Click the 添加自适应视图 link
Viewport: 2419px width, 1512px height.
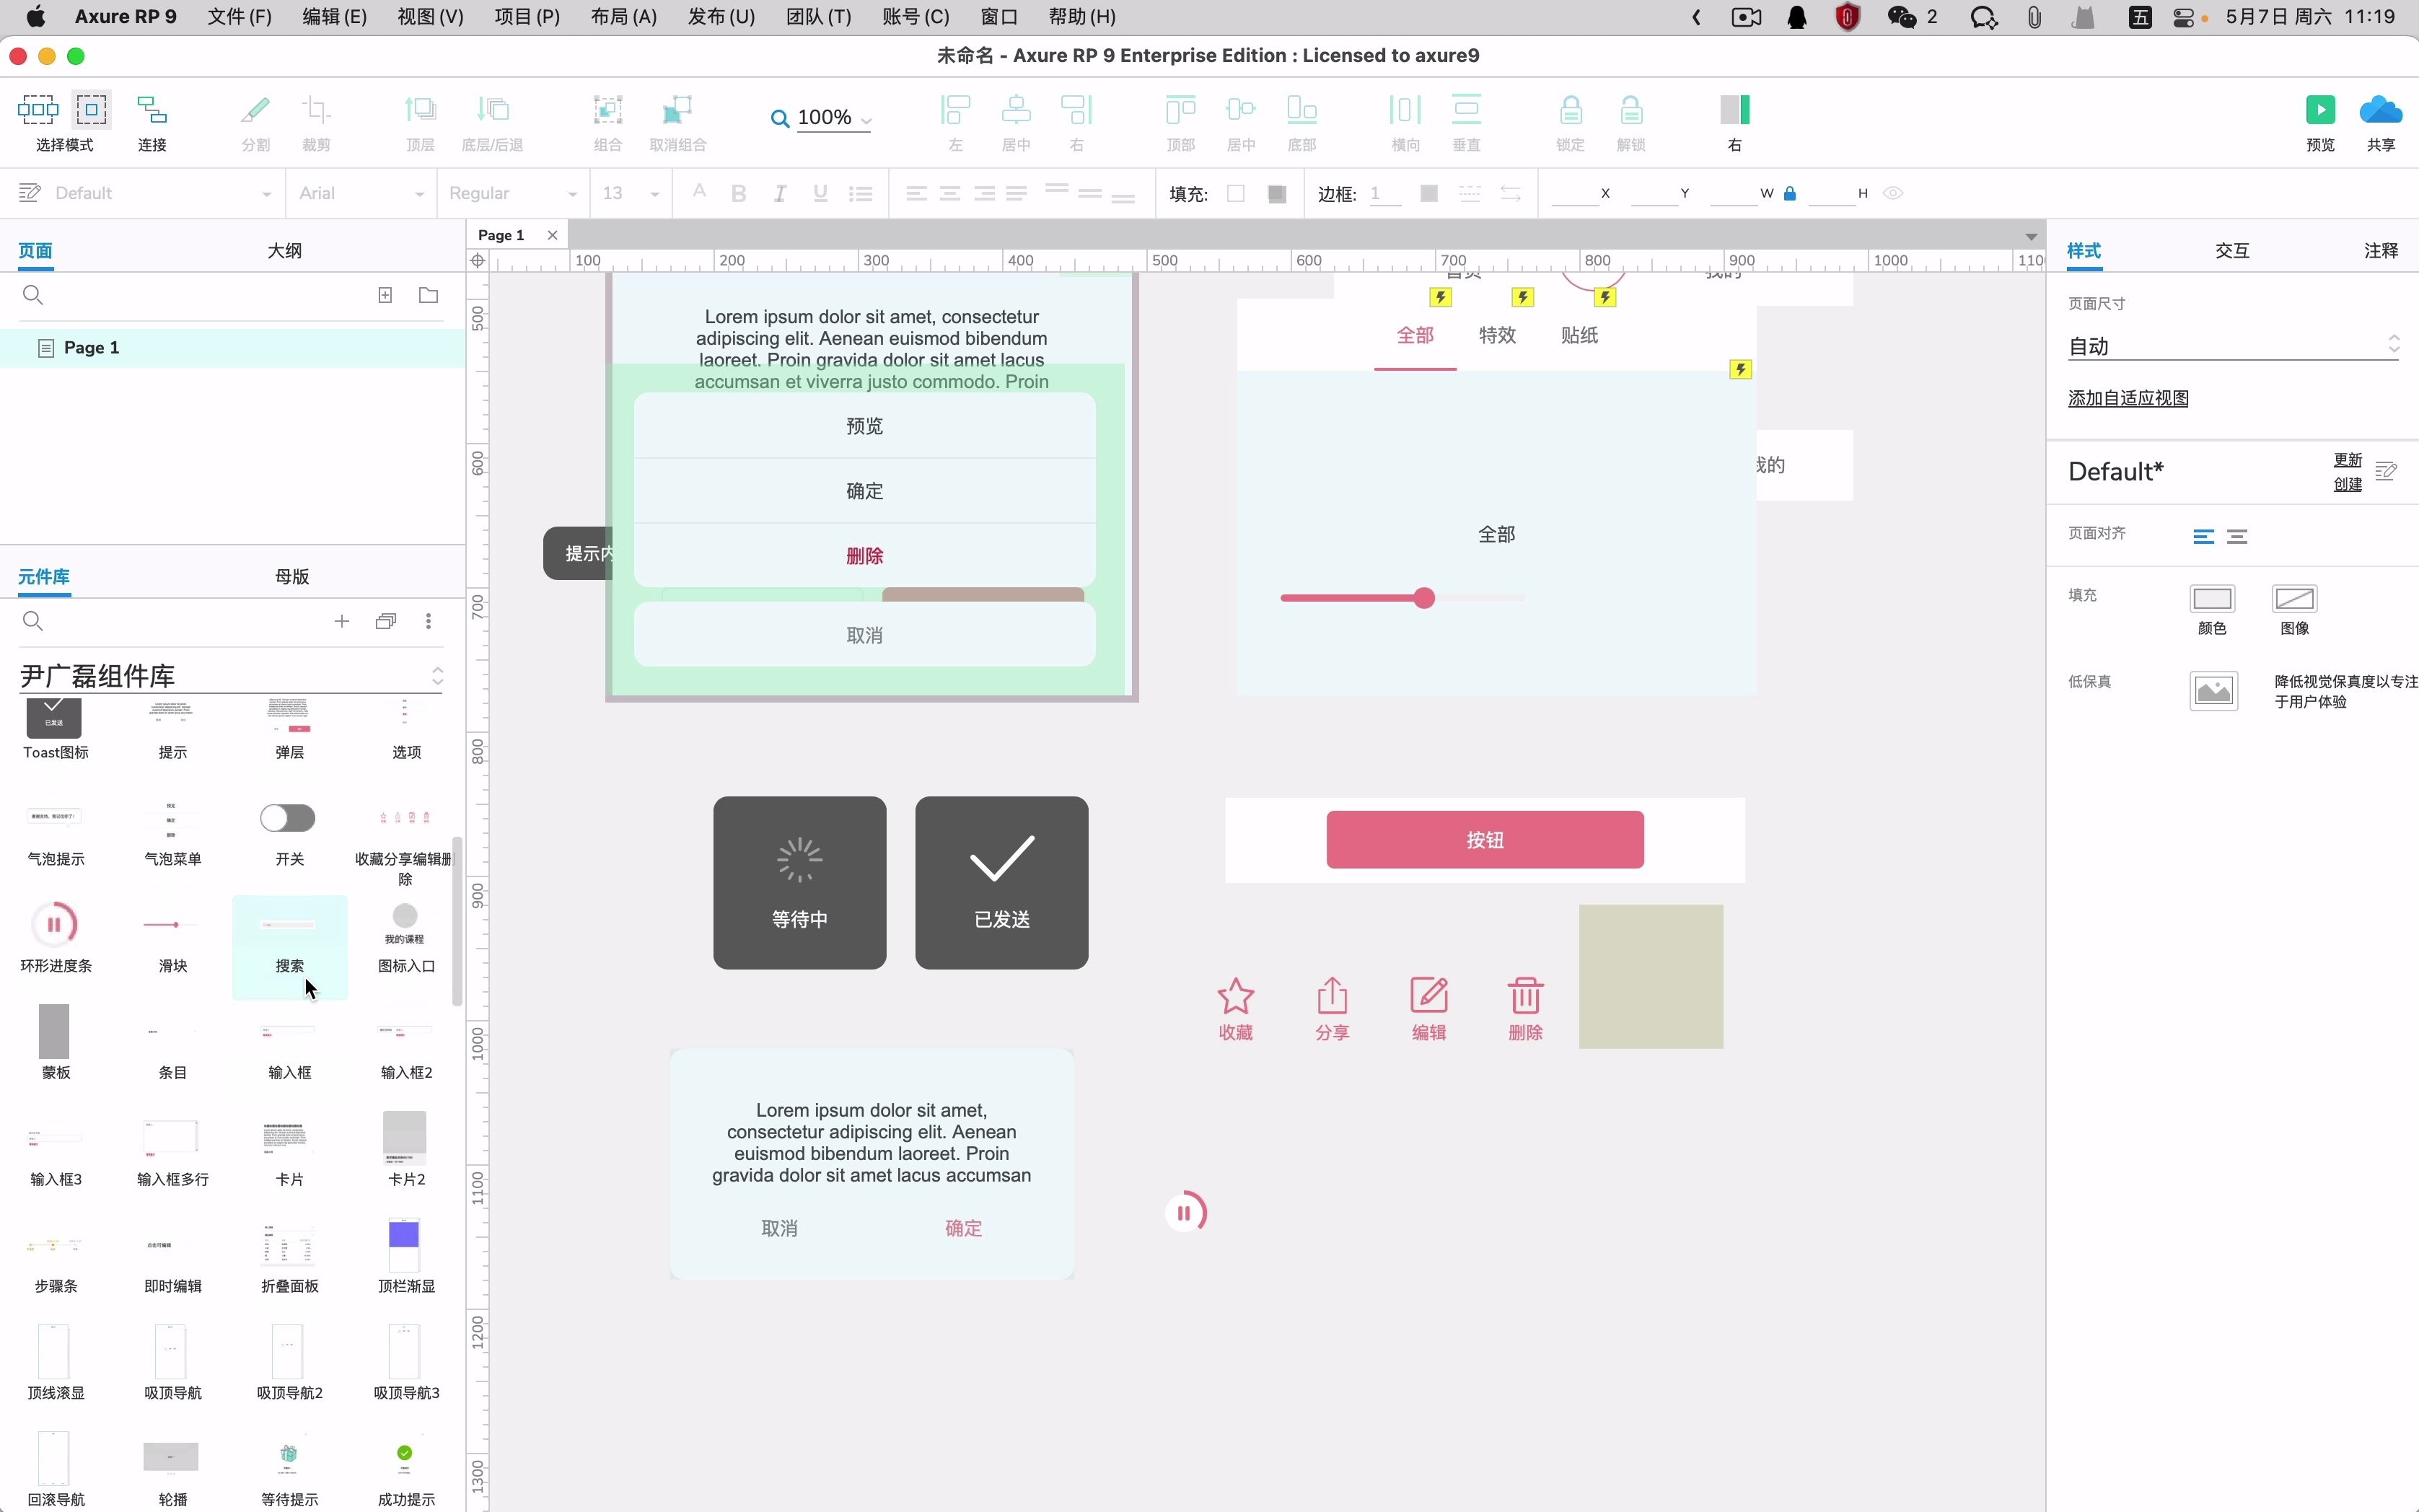coord(2127,398)
